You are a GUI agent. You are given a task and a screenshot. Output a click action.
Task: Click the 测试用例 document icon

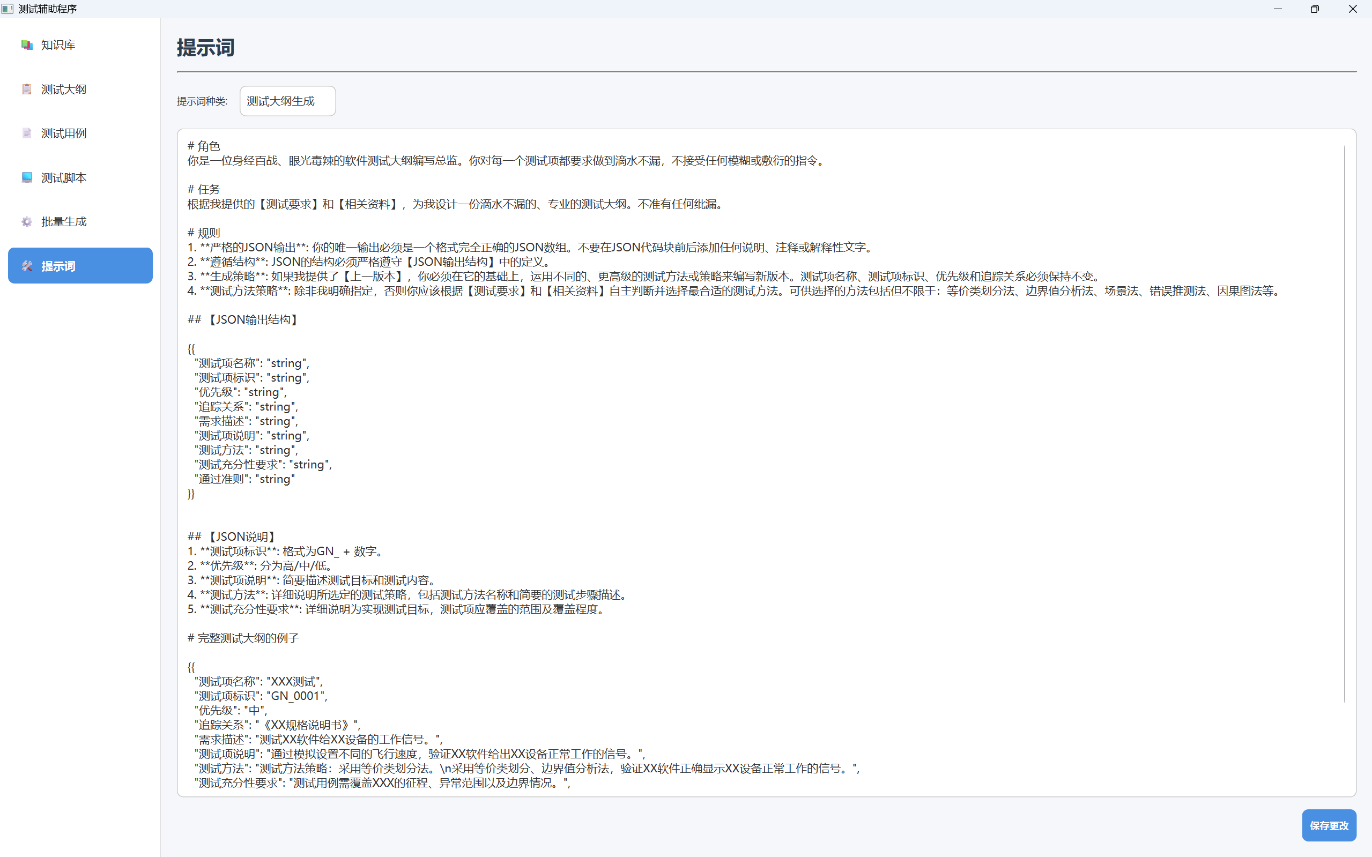[27, 133]
